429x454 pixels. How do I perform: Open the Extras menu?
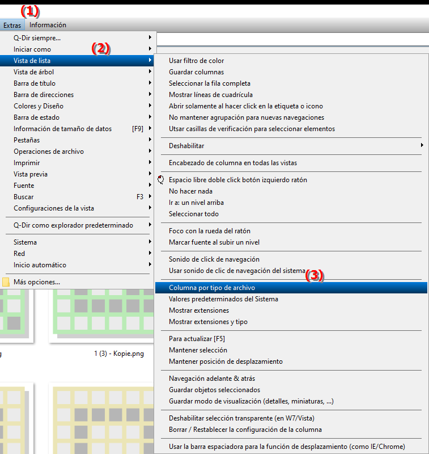pyautogui.click(x=12, y=25)
